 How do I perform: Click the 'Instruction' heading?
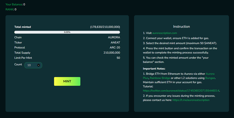point(182,27)
